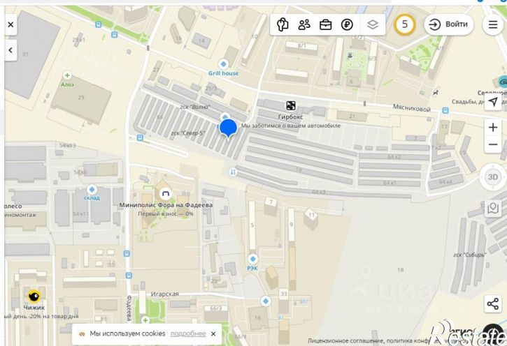Close the side panel with X button
The image size is (507, 346).
(x=10, y=24)
